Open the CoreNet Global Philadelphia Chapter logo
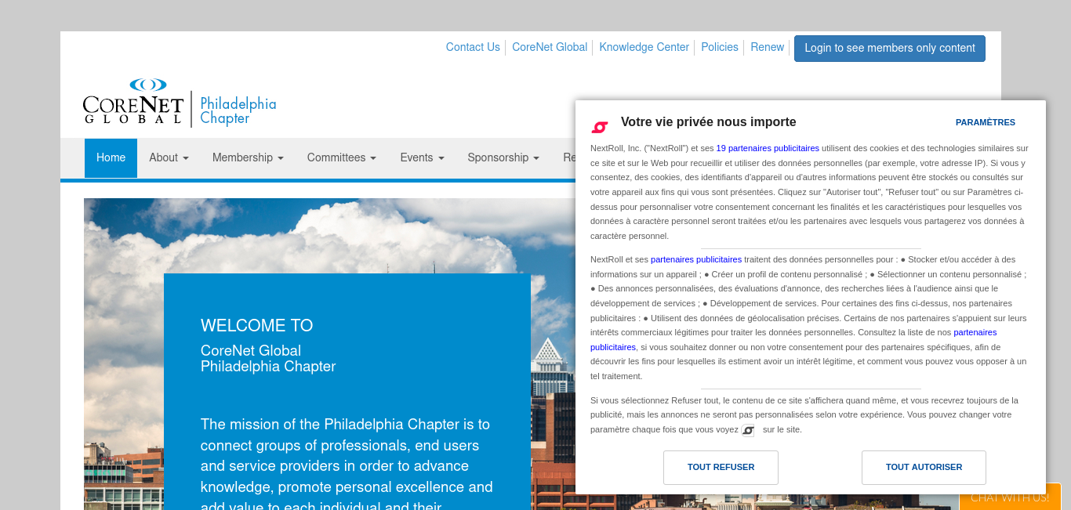Viewport: 1071px width, 510px height. (180, 102)
